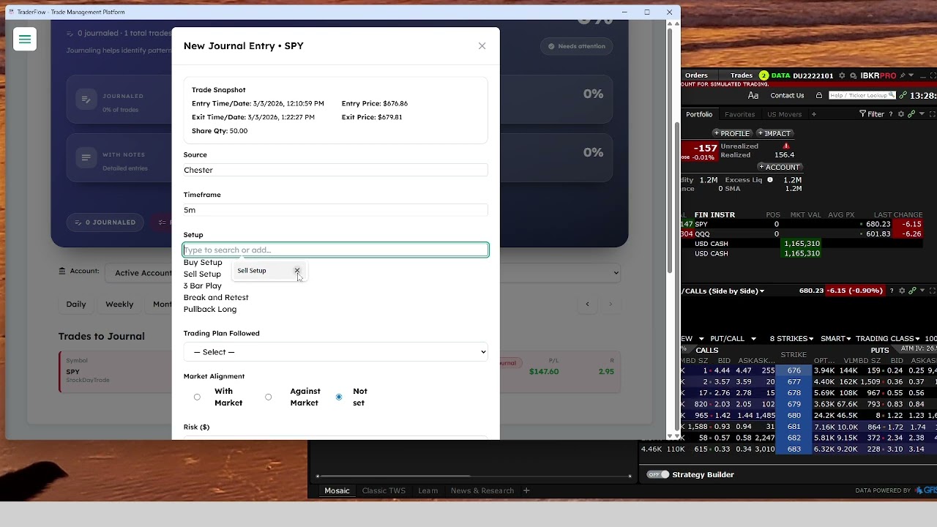Add a new layout tab after News & Research
This screenshot has height=527, width=937.
[526, 490]
